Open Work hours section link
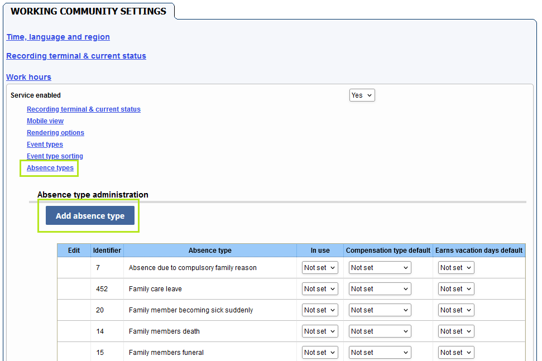542x361 pixels. [28, 77]
